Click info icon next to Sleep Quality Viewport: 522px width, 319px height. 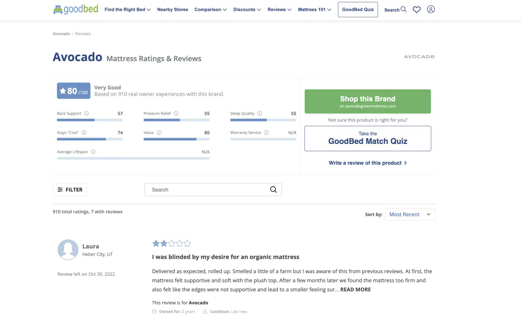point(260,114)
